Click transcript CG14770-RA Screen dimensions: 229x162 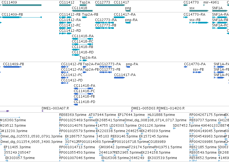[194, 15]
